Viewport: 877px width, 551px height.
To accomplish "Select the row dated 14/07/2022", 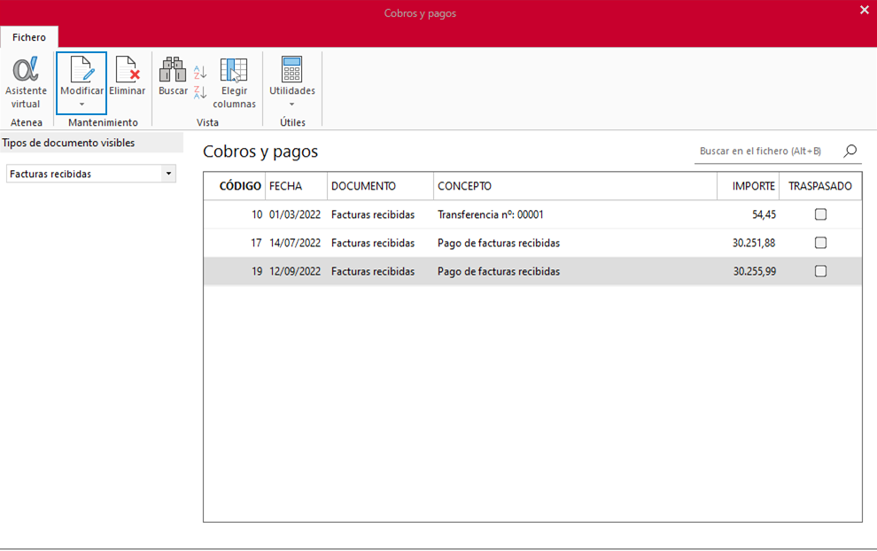I will coord(532,243).
